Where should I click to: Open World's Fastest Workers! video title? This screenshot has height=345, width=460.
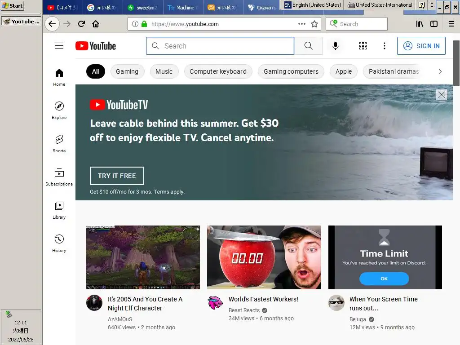click(263, 299)
